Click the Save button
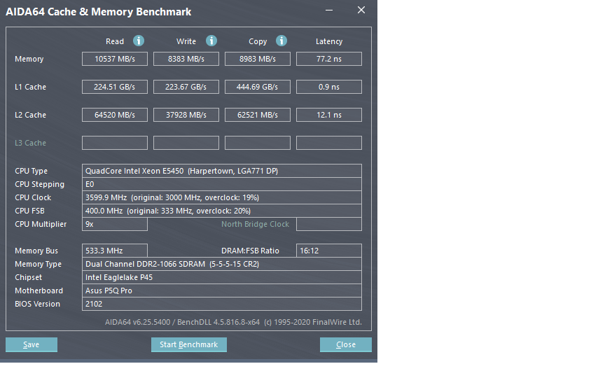This screenshot has height=378, width=605. pyautogui.click(x=32, y=344)
